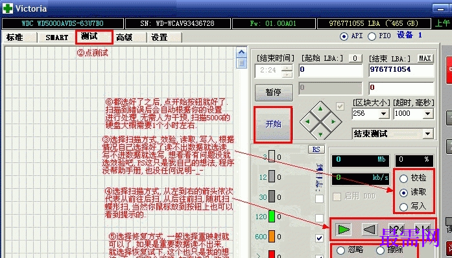Click the 开始 start button
Screen dimensions: 452x258
(273, 124)
